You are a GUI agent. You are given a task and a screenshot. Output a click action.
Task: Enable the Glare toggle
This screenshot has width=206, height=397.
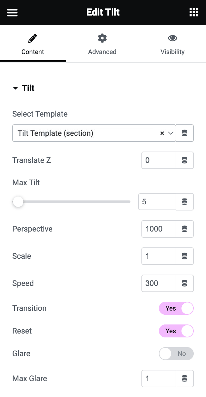[x=176, y=354]
